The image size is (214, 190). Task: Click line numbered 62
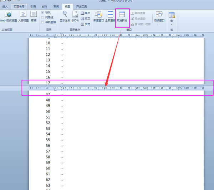(48, 180)
